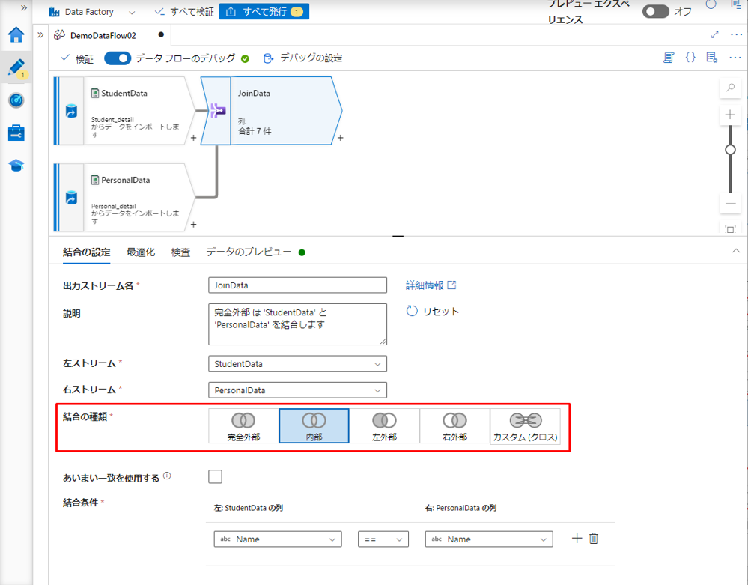Click the zoom to fit icon
Viewport: 748px width, 585px height.
[730, 228]
